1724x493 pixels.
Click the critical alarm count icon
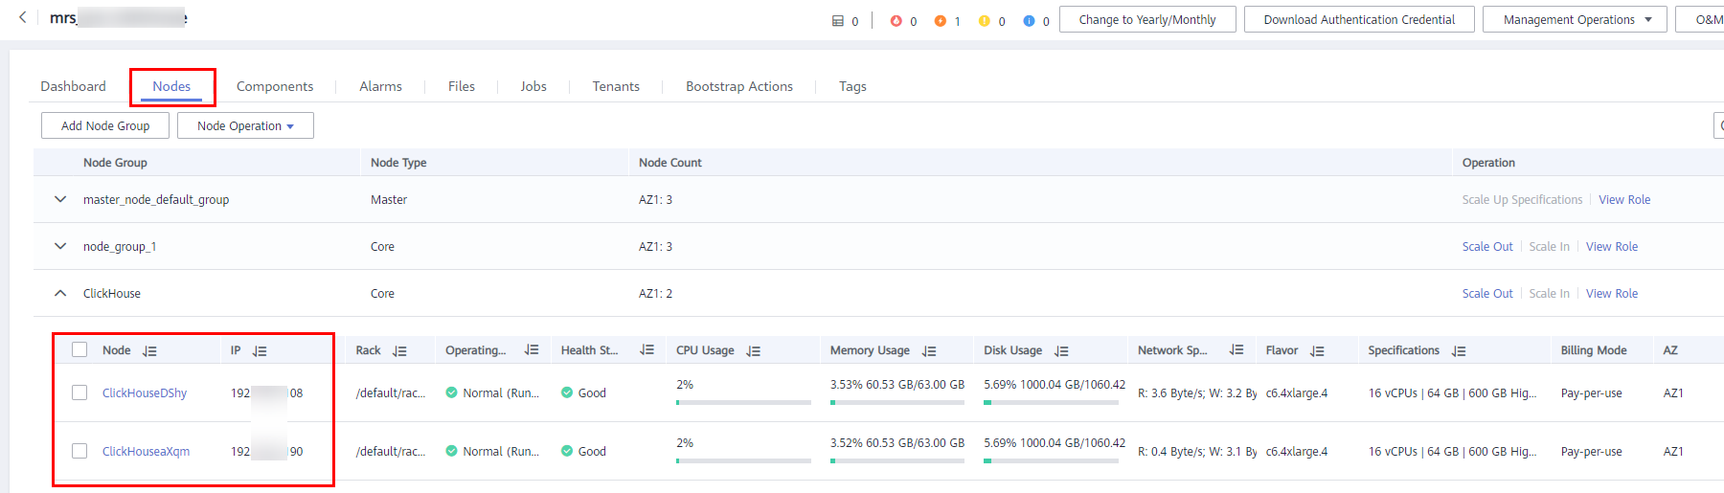tap(896, 20)
